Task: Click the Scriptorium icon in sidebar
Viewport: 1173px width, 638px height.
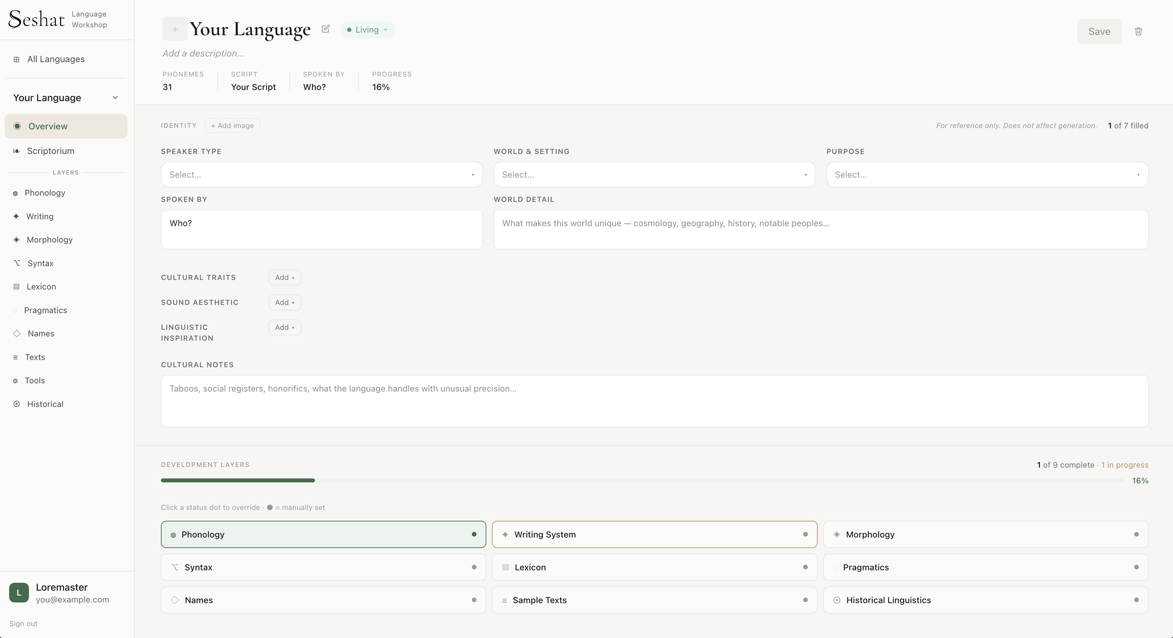Action: (x=16, y=151)
